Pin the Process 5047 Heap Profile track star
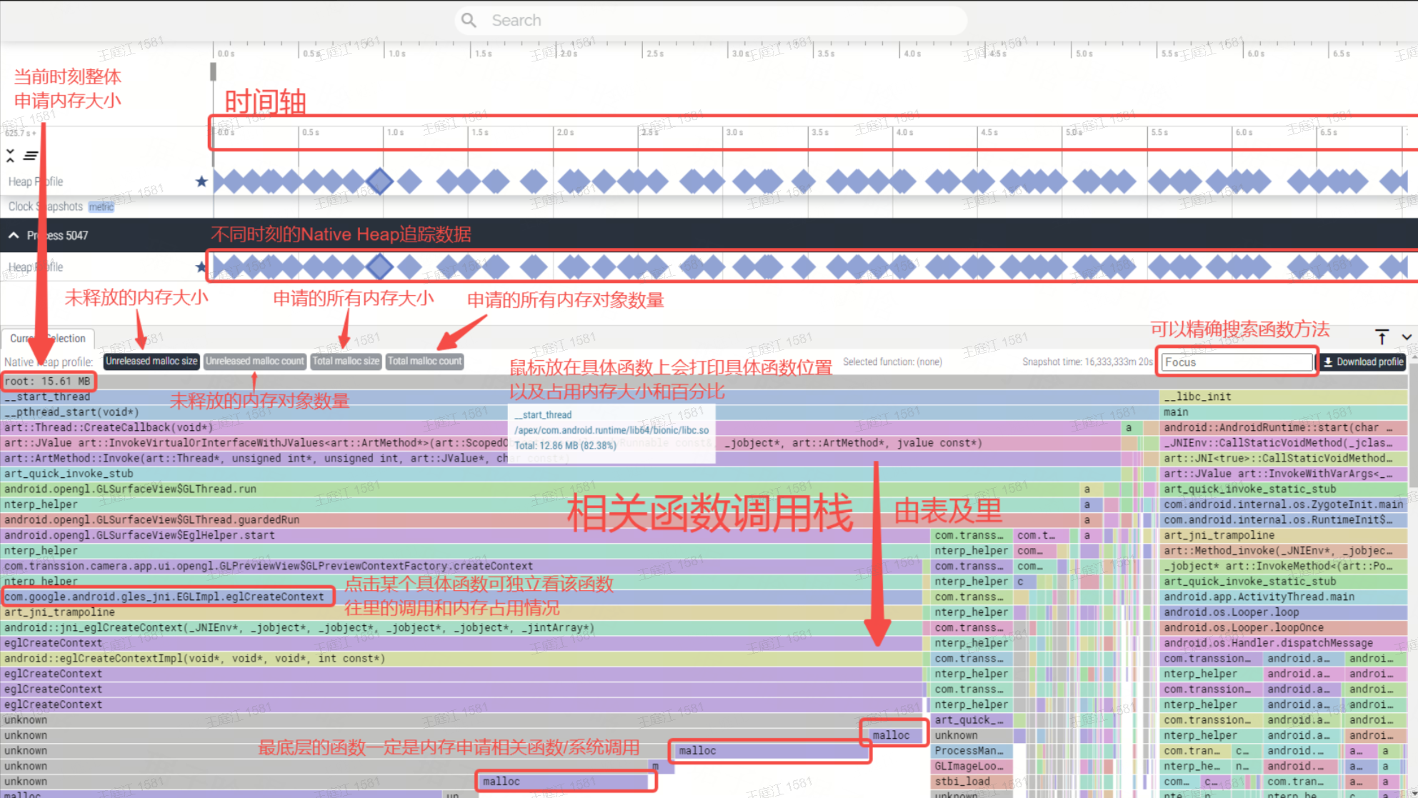This screenshot has height=798, width=1418. coord(201,267)
